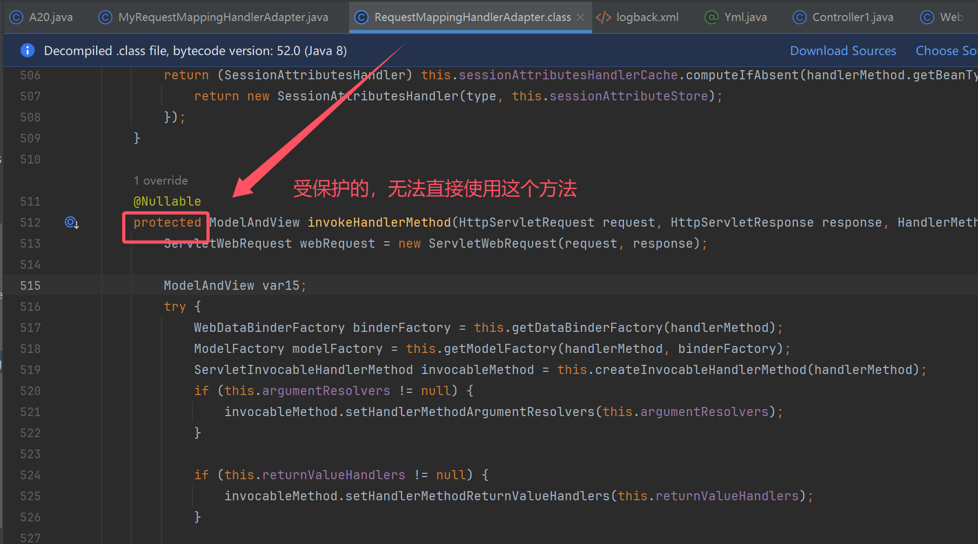Click line number 506 in the gutter
The height and width of the screenshot is (544, 978).
click(x=30, y=75)
